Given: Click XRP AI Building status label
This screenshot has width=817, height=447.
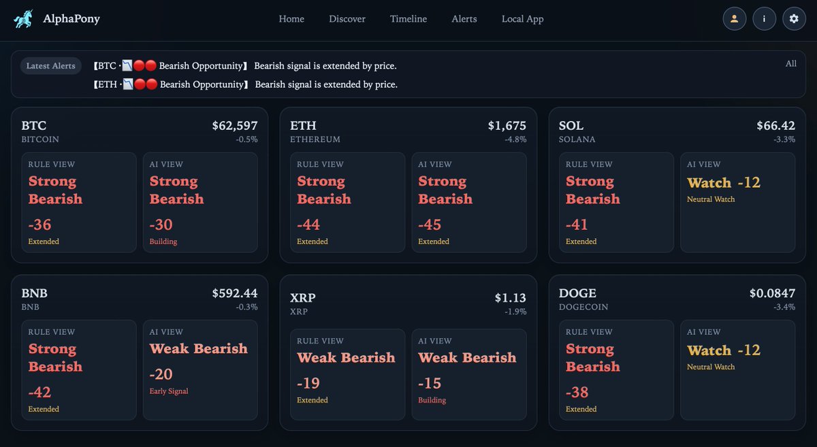Looking at the screenshot, I should pos(432,400).
